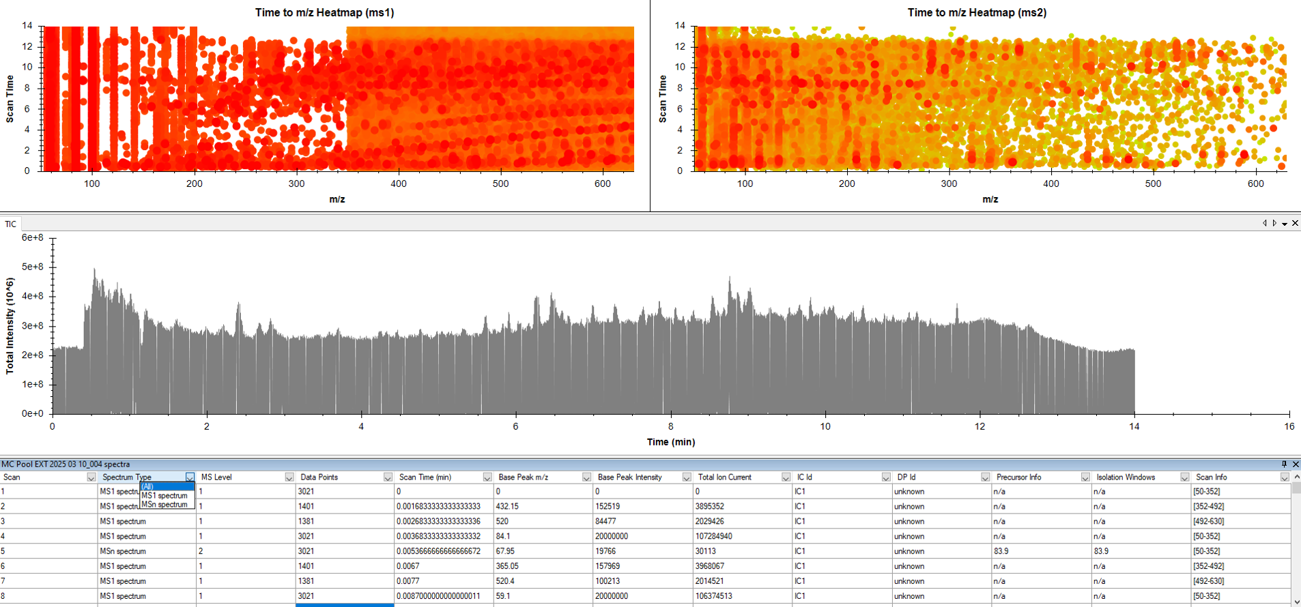This screenshot has height=607, width=1301.
Task: Open the TIC document list dropdown arrow
Action: 1285,224
